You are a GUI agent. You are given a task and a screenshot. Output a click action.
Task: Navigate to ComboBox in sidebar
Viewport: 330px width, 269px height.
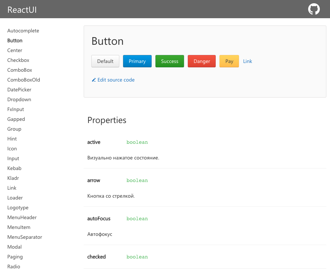[x=20, y=70]
